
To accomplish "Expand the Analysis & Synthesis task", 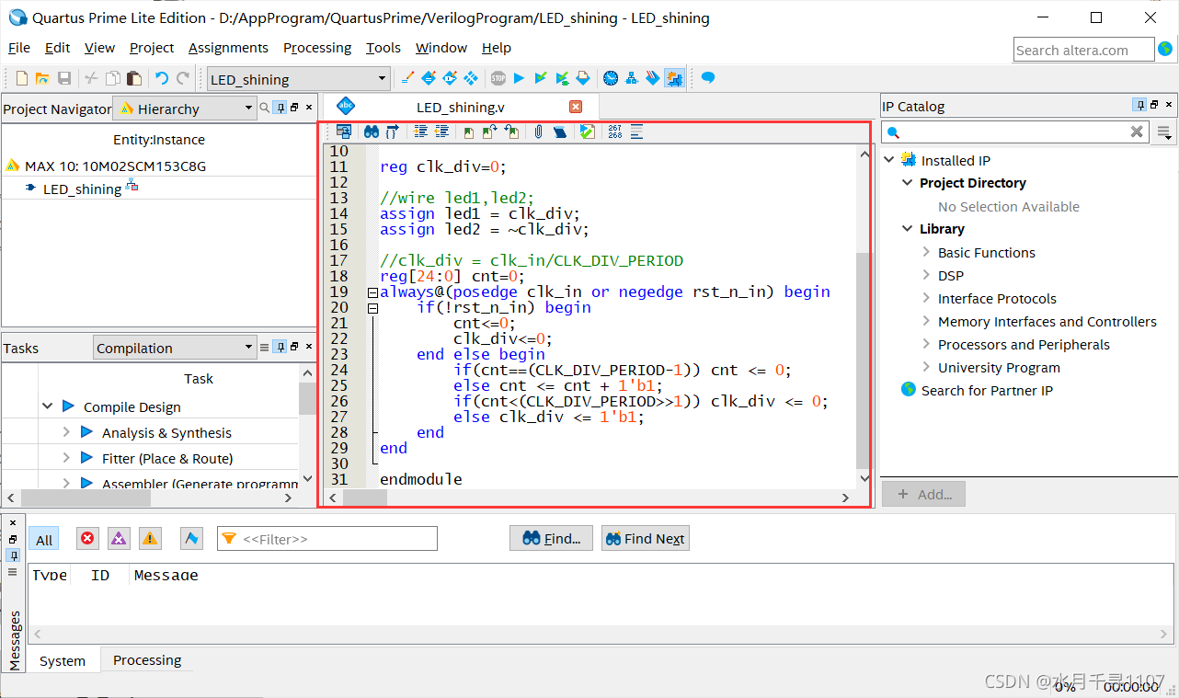I will coord(66,431).
